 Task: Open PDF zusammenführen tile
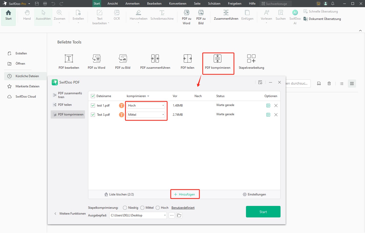tap(155, 62)
